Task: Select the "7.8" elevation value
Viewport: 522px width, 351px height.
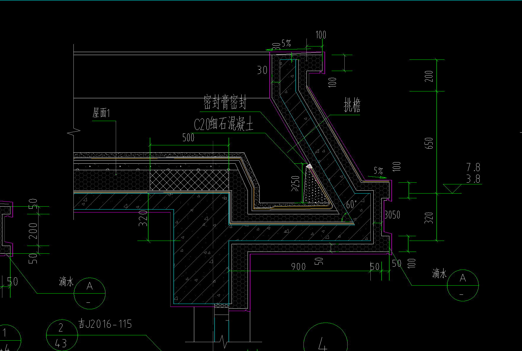Action: 473,168
